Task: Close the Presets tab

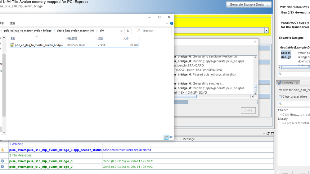Action: pos(297,83)
